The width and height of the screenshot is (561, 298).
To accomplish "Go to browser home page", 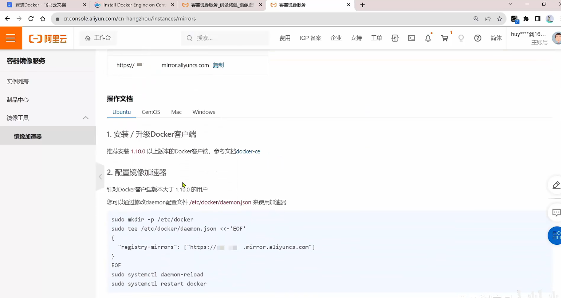I will tap(43, 19).
